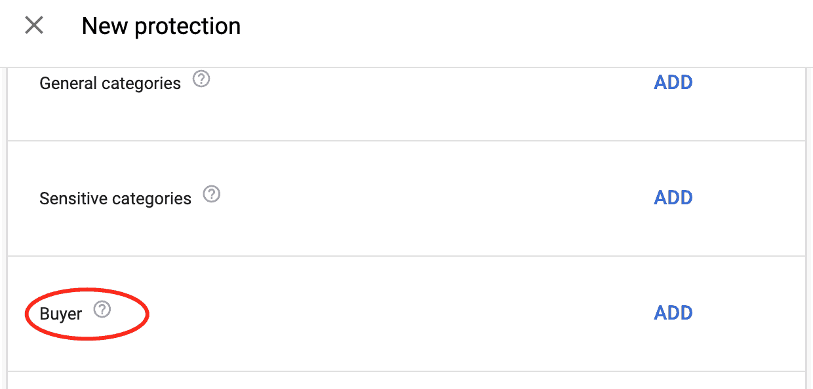Open help tooltip for General categories
The width and height of the screenshot is (813, 389).
(201, 80)
